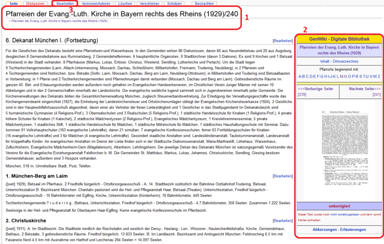
Task: Edit the '6. Dekanat München I.' section
Action: [282, 41]
